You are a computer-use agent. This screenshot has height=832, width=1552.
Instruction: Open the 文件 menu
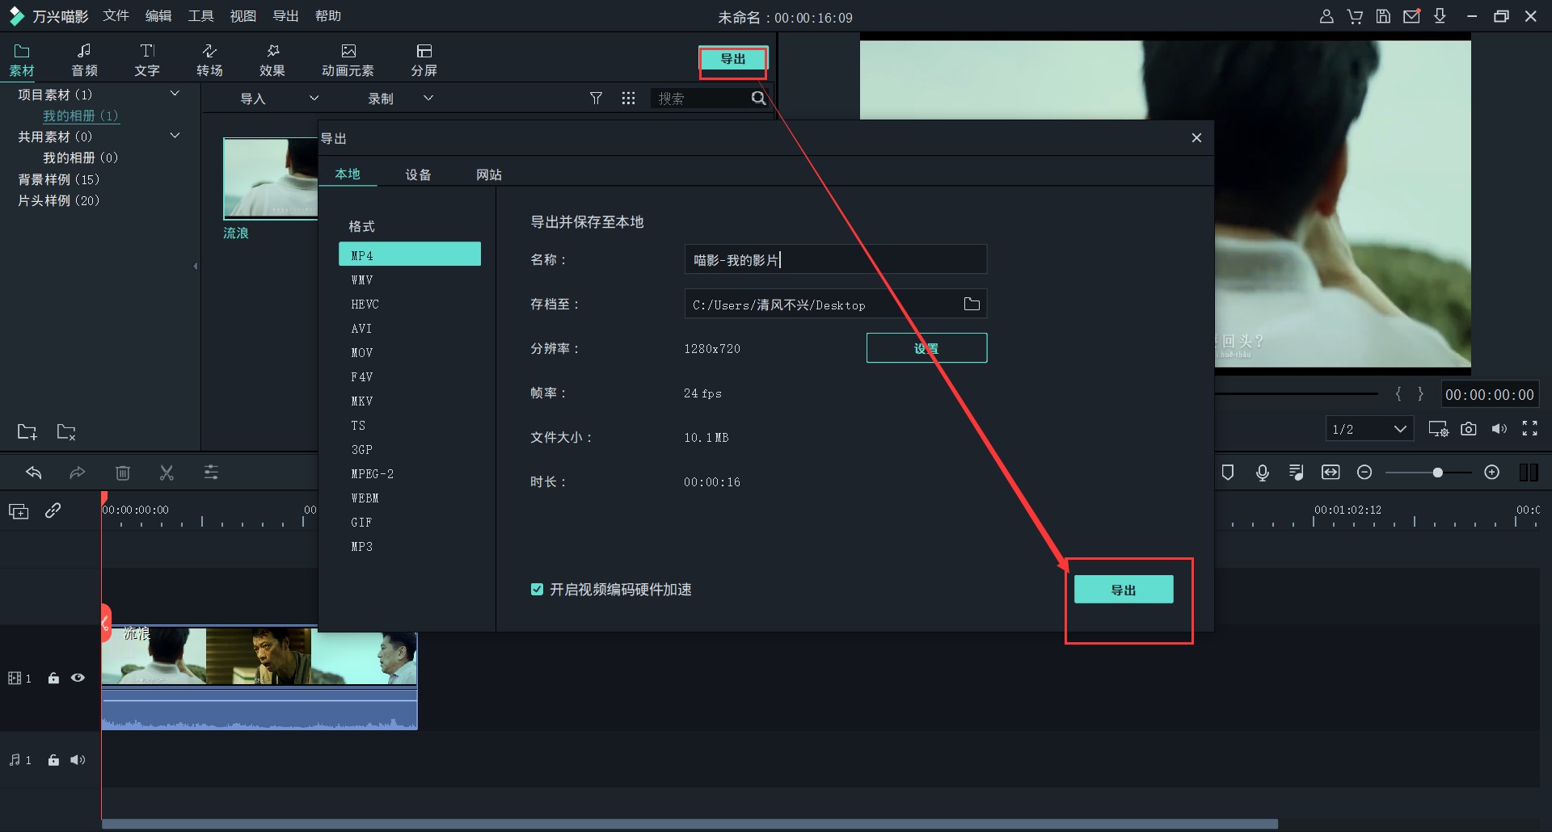click(x=116, y=16)
